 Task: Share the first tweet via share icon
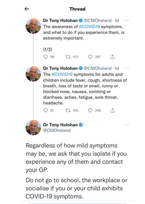tap(112, 57)
